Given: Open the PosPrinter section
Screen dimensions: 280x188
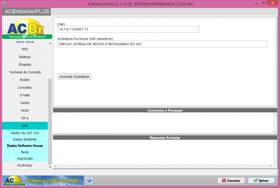Looking at the screenshot, I should click(25, 165).
